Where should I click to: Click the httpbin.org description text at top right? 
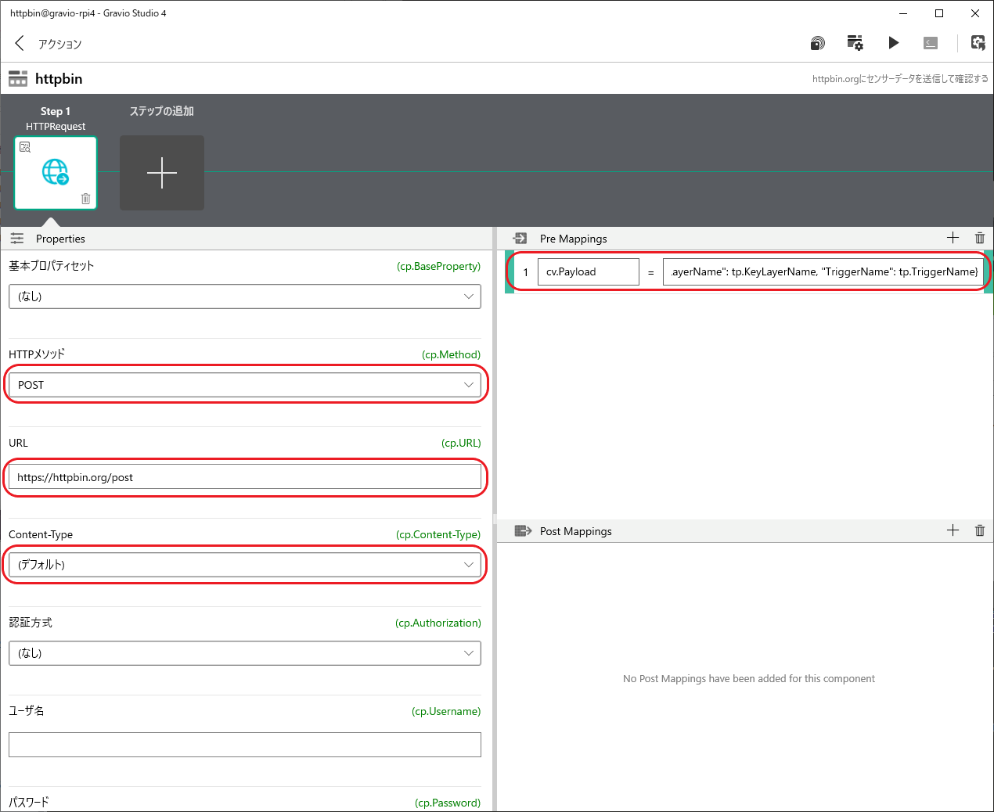tap(900, 79)
